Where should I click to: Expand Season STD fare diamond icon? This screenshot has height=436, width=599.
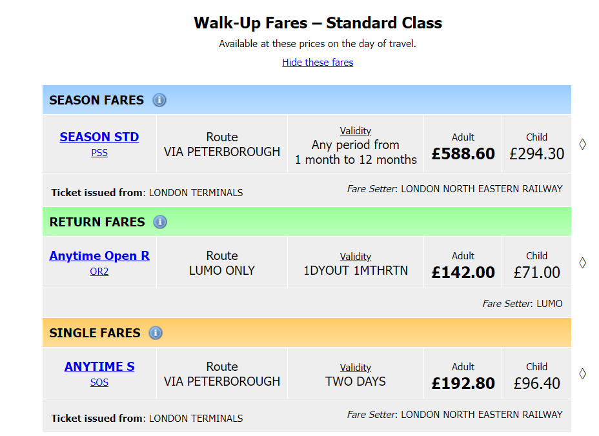coord(583,144)
